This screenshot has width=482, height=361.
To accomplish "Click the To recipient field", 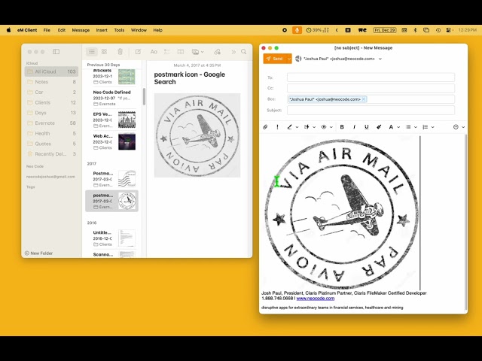I will pos(371,77).
